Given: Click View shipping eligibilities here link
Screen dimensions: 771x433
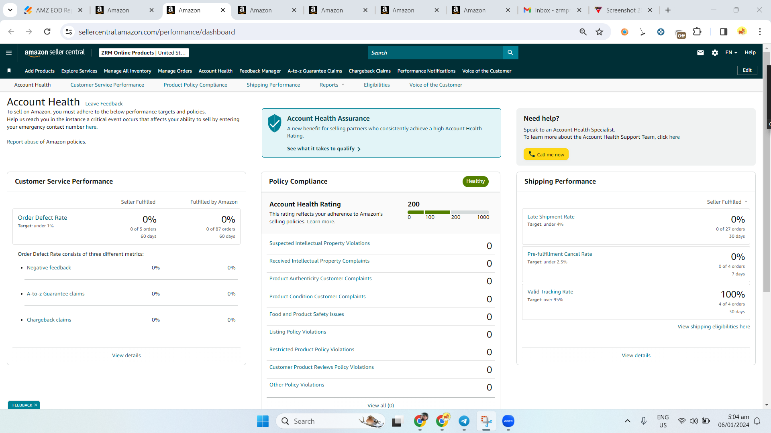Looking at the screenshot, I should [x=714, y=327].
